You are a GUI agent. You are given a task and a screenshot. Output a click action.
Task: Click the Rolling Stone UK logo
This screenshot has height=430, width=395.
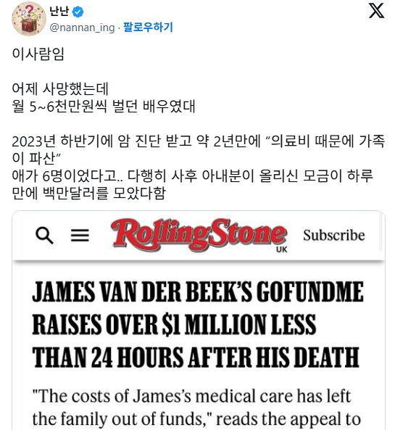click(x=199, y=235)
